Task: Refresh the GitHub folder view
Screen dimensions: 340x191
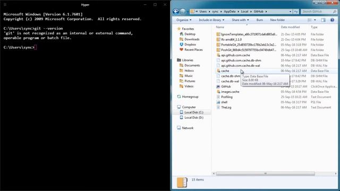Action: 296,12
